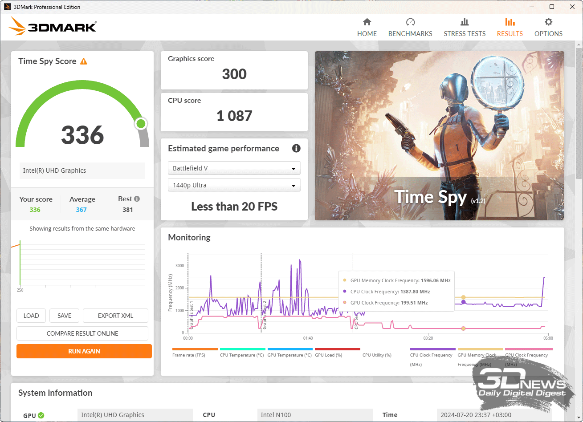This screenshot has height=422, width=583.
Task: Click the Time Spy benchmark artwork
Action: (440, 136)
